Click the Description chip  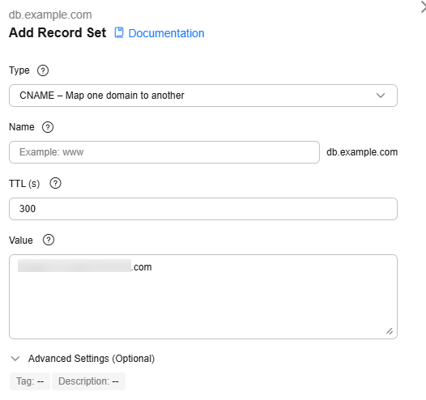(x=88, y=381)
